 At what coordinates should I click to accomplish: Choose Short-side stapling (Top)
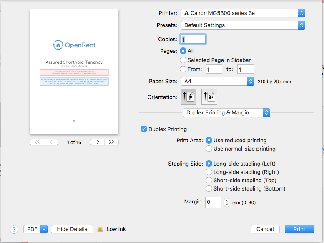(x=209, y=180)
